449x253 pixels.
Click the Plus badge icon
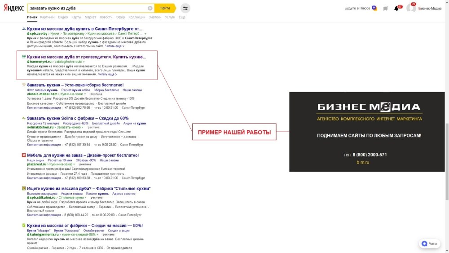tap(374, 8)
